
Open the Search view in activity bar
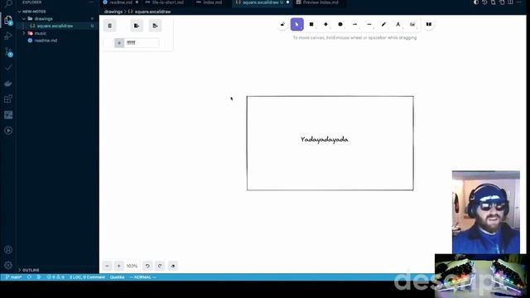[8, 3]
